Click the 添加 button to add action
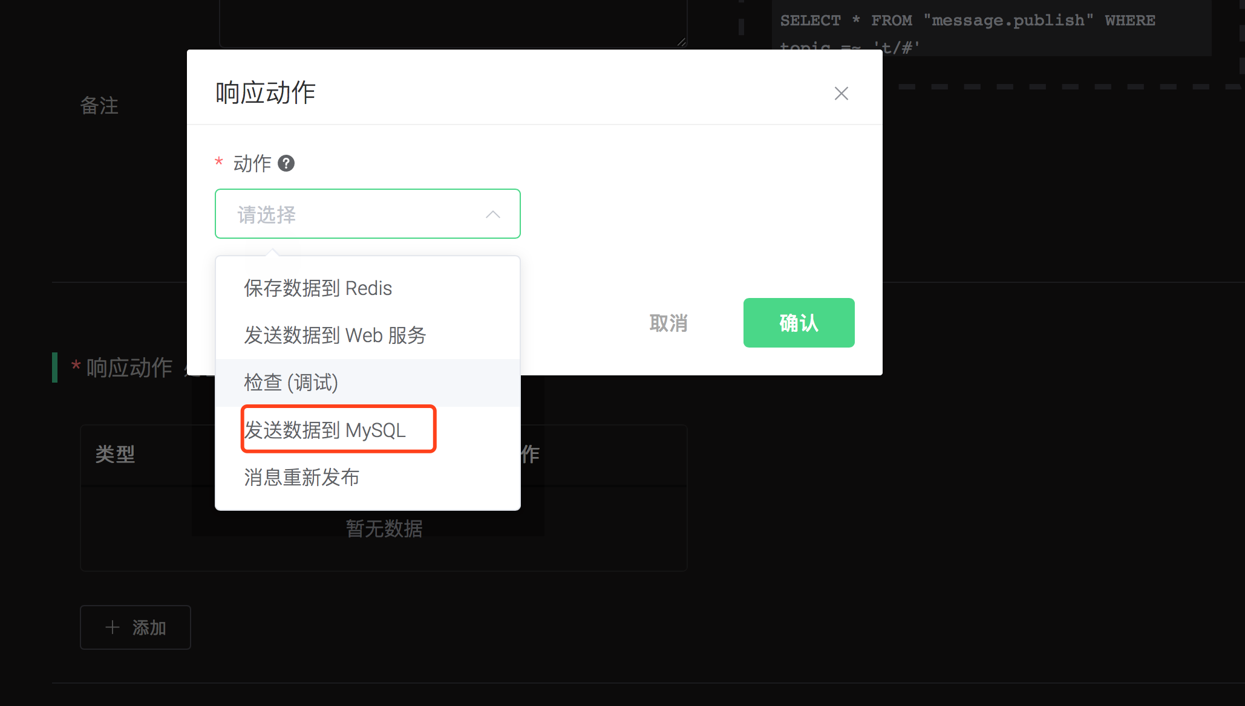Image resolution: width=1245 pixels, height=706 pixels. click(136, 627)
